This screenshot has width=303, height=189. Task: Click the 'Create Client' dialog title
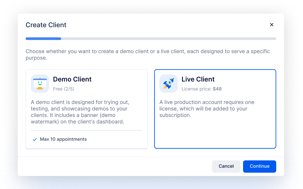46,25
